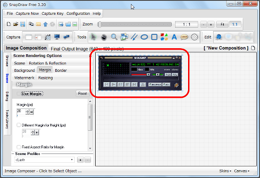260x178 pixels.
Task: Select the text A tool
Action: coord(174,37)
